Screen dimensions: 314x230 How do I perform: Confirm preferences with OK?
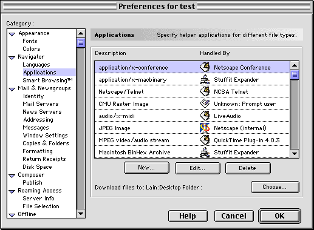coord(279,216)
